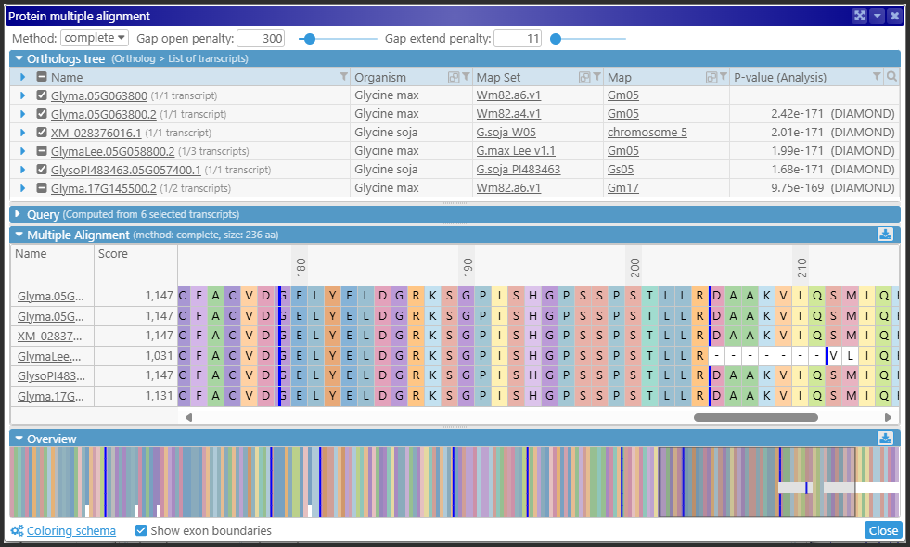Focus the Gap open penalty input field
This screenshot has height=547, width=910.
click(261, 38)
